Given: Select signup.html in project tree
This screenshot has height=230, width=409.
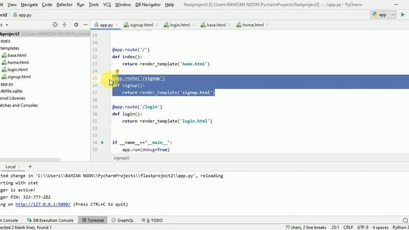Looking at the screenshot, I should point(16,77).
